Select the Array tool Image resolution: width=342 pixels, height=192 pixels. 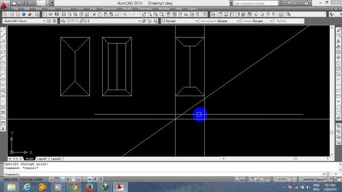click(338, 52)
